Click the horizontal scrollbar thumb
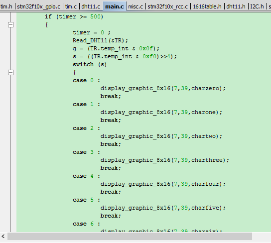 [130, 236]
